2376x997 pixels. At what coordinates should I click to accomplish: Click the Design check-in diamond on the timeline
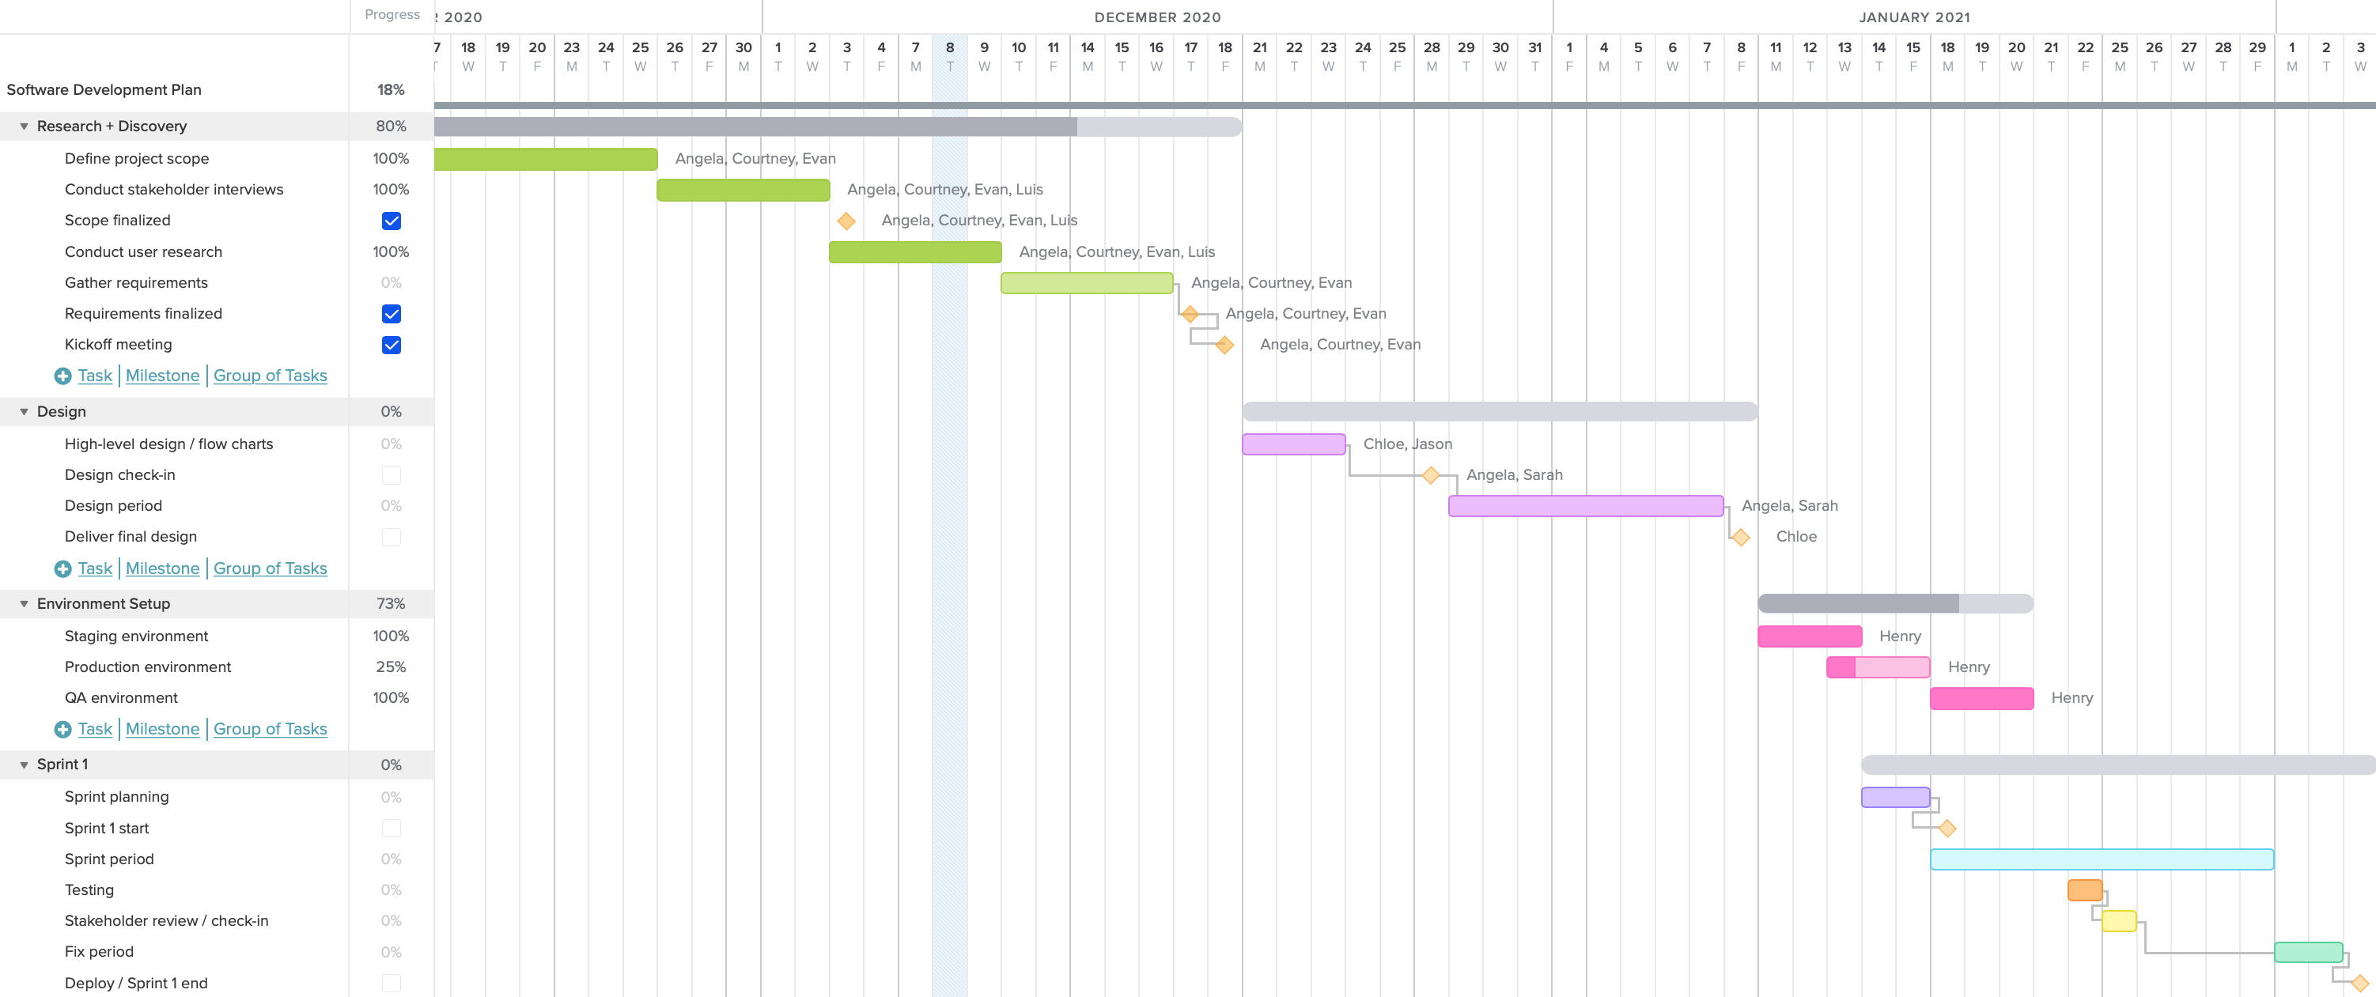pos(1432,475)
